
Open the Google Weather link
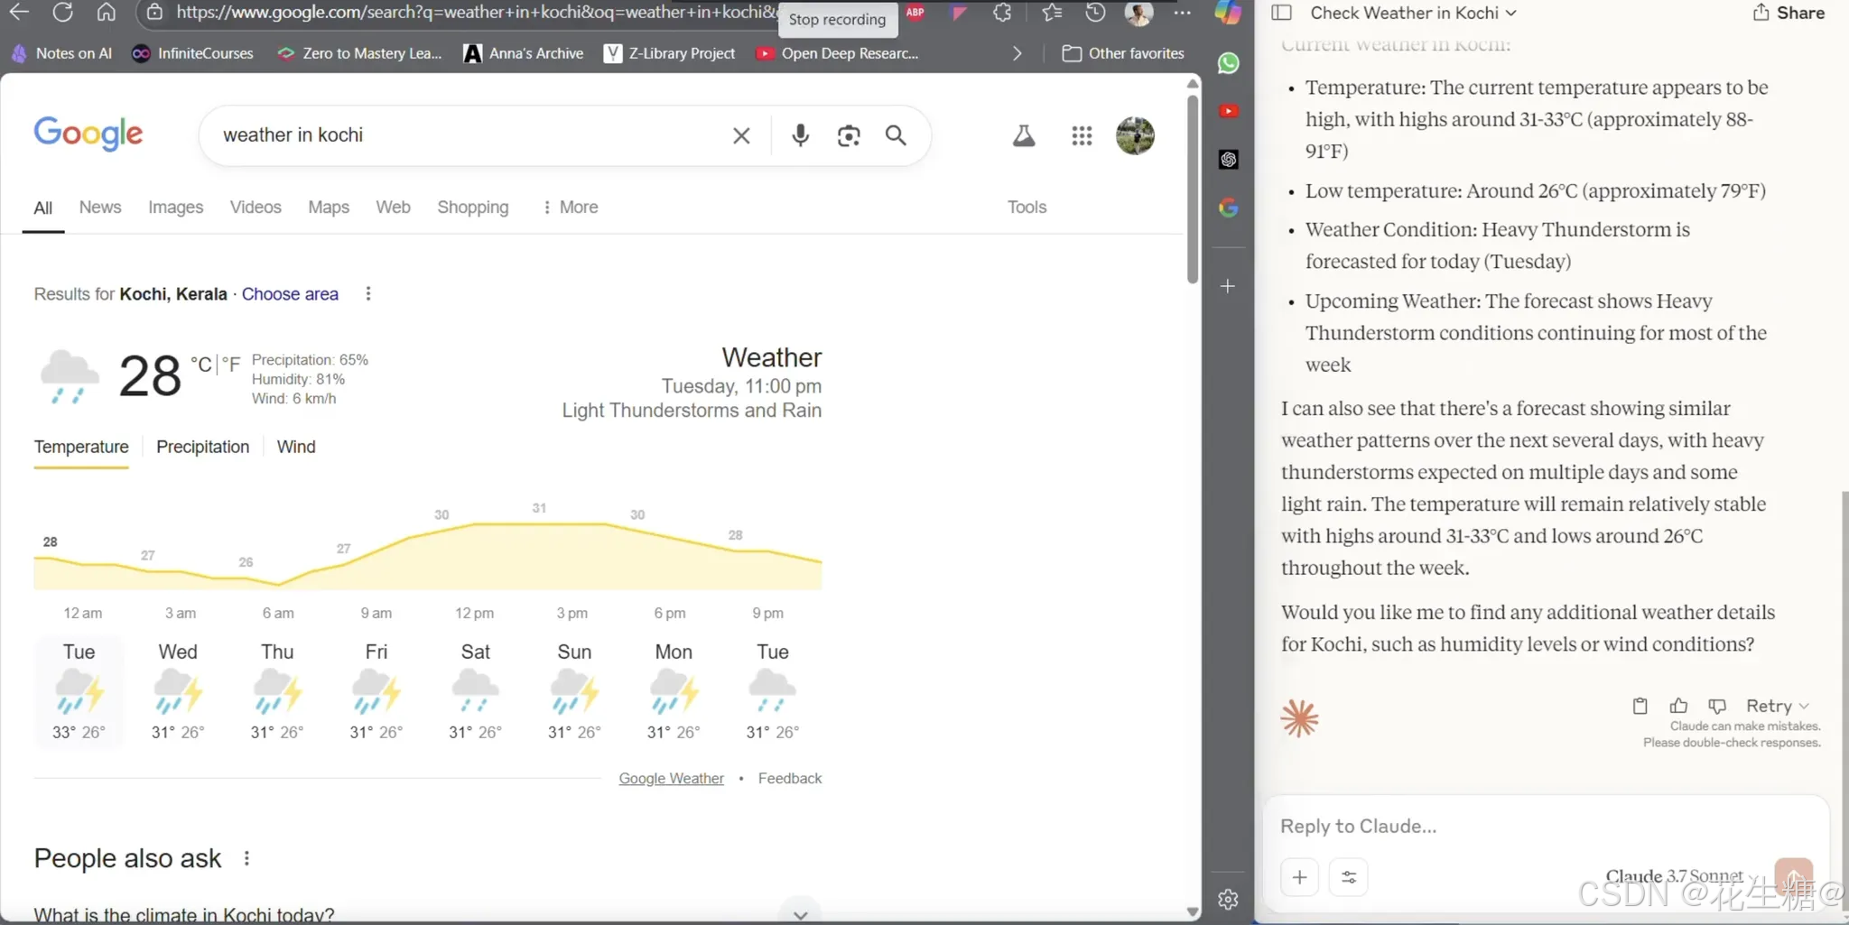point(671,778)
